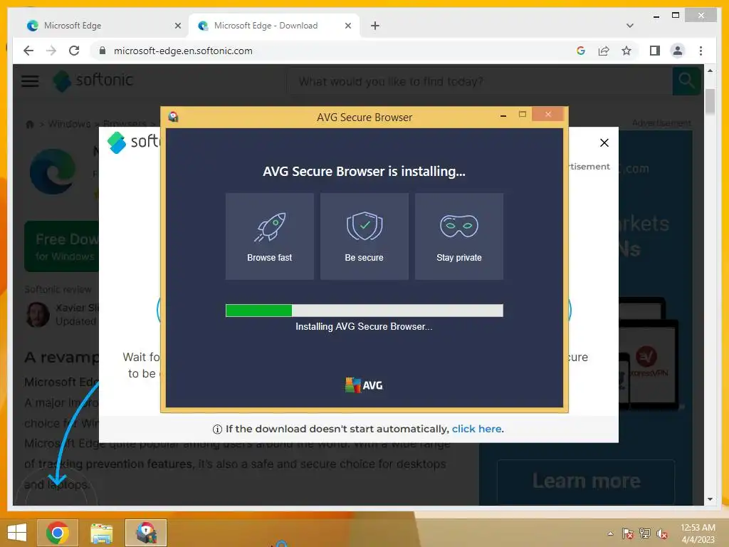The image size is (729, 547).
Task: Open File Explorer from taskbar
Action: click(101, 533)
